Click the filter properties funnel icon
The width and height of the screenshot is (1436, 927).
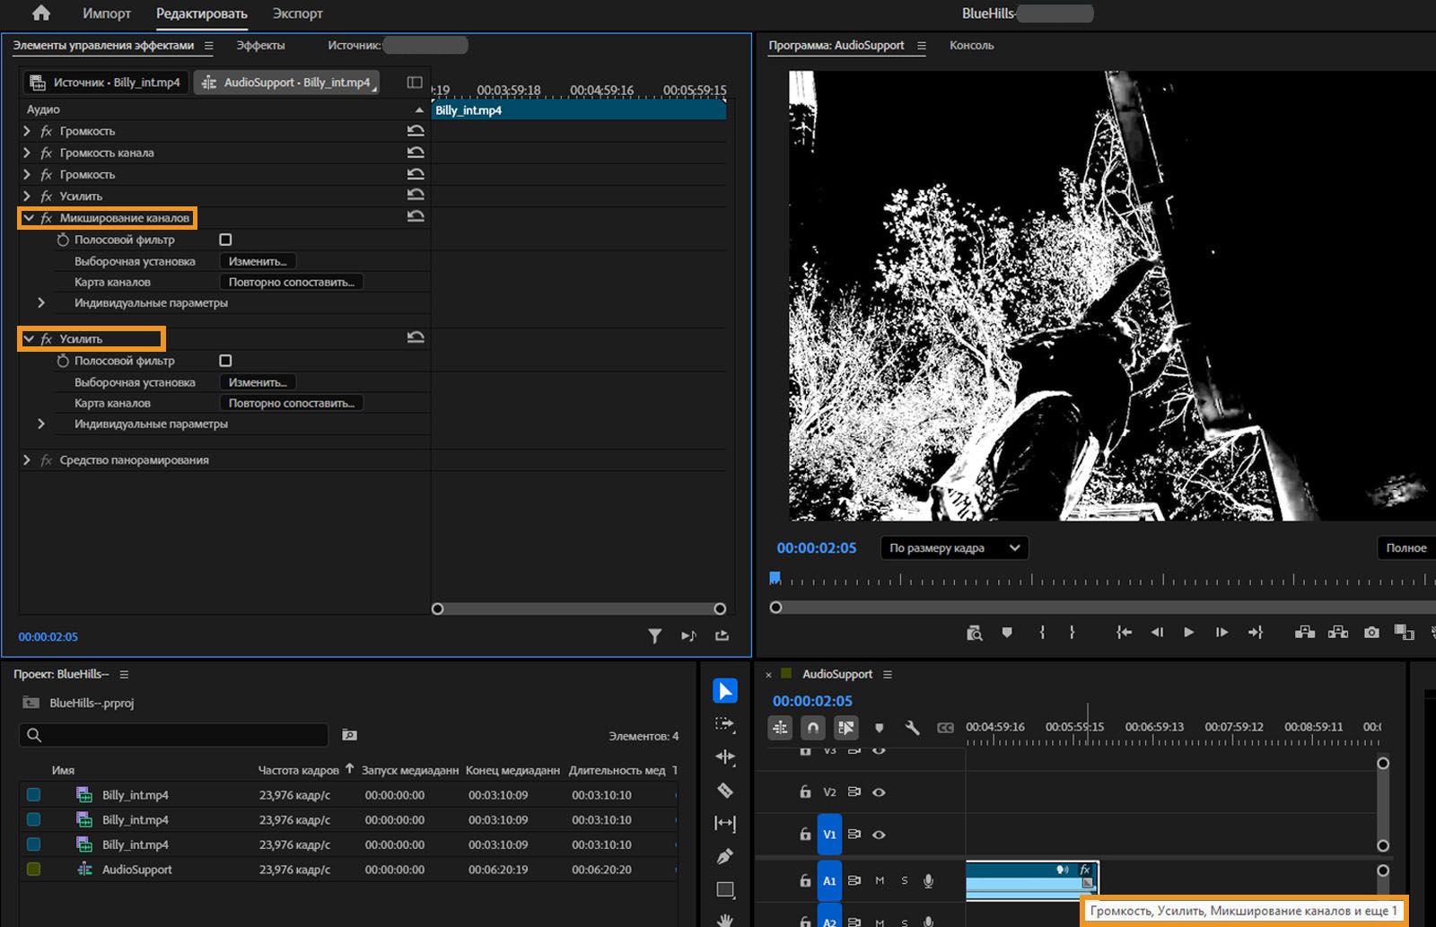pyautogui.click(x=655, y=636)
